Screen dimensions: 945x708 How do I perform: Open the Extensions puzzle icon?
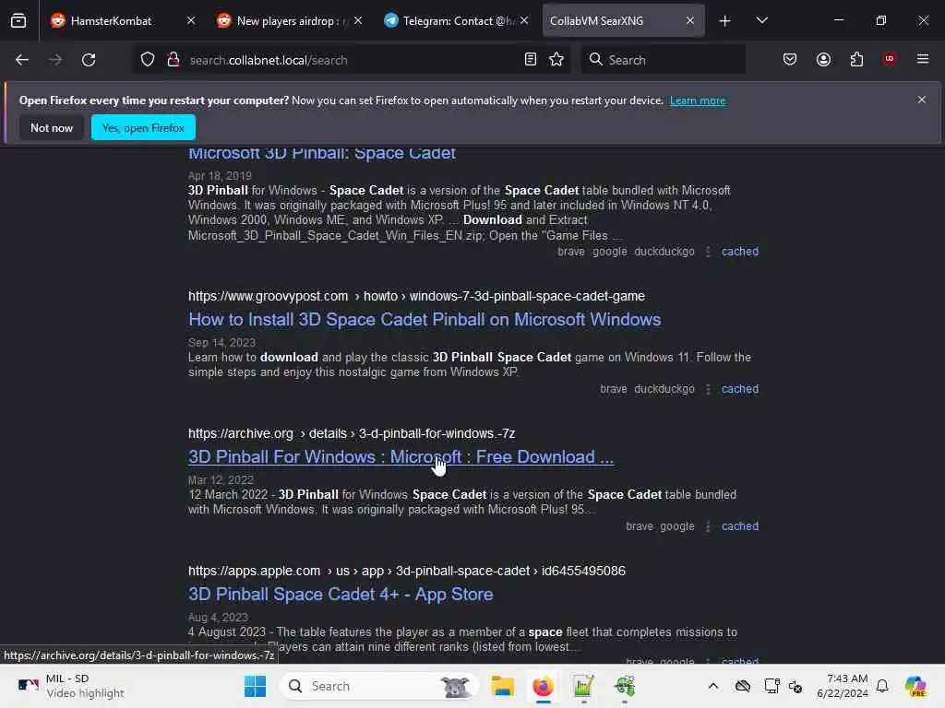tap(856, 59)
